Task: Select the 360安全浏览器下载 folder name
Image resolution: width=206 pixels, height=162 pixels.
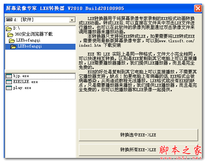Action: click(33, 34)
